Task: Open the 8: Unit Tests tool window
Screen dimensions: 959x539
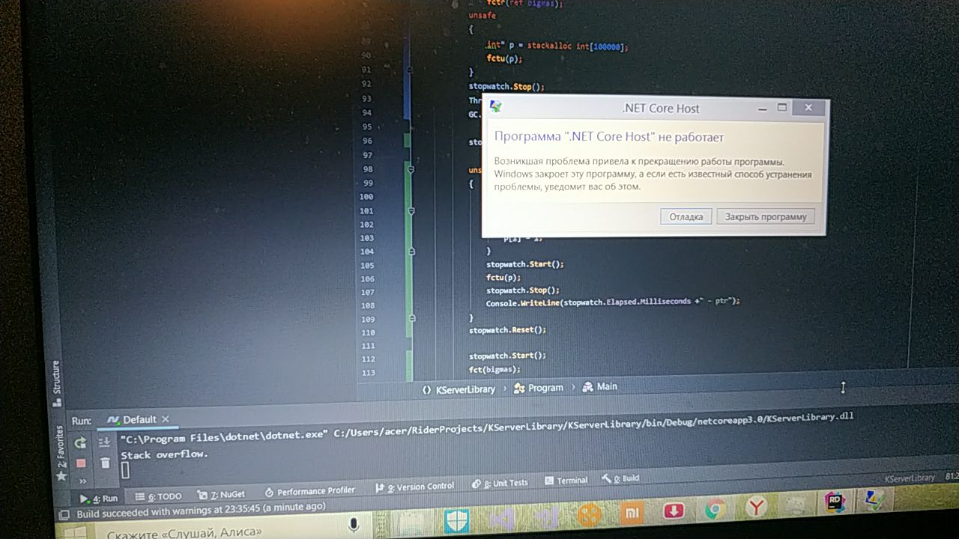Action: [x=500, y=483]
